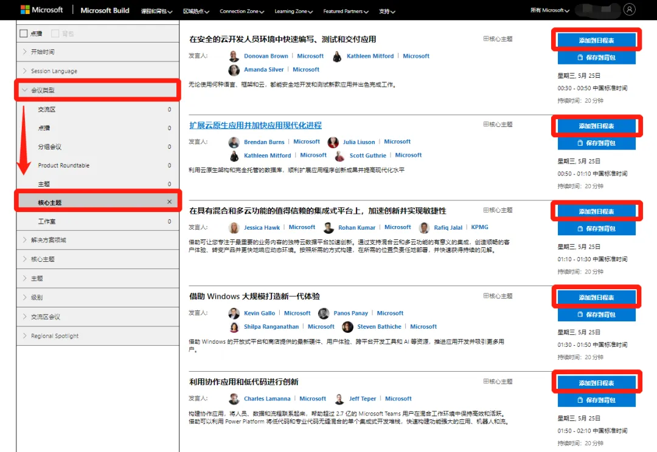
Task: Click Steven Bathiche's avatar photo
Action: point(347,327)
